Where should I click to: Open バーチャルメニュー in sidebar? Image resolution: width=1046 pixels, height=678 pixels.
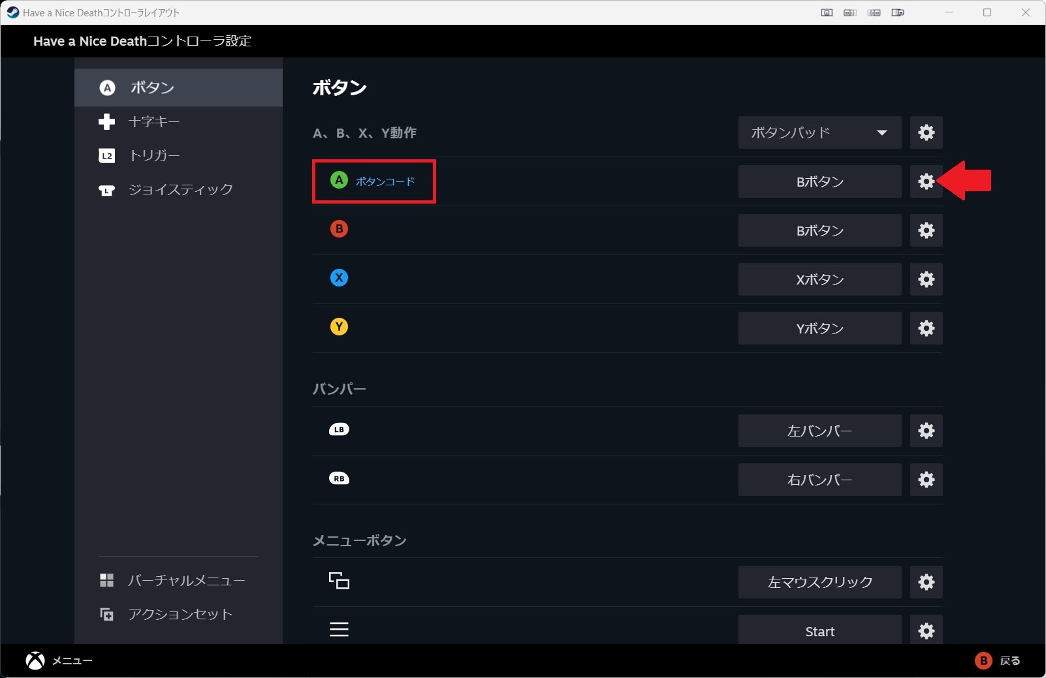click(178, 580)
